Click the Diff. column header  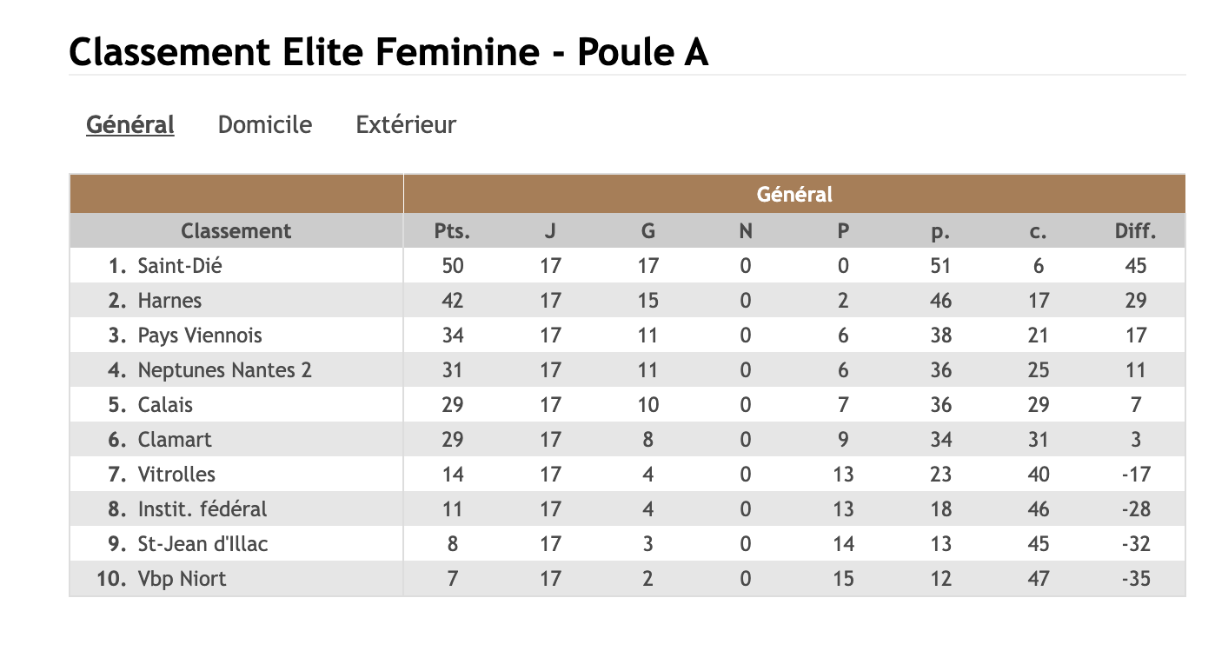[x=1136, y=231]
